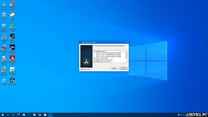The width and height of the screenshot is (208, 117).
Task: Open Yandex Browser from the taskbar
Action: (x=45, y=115)
